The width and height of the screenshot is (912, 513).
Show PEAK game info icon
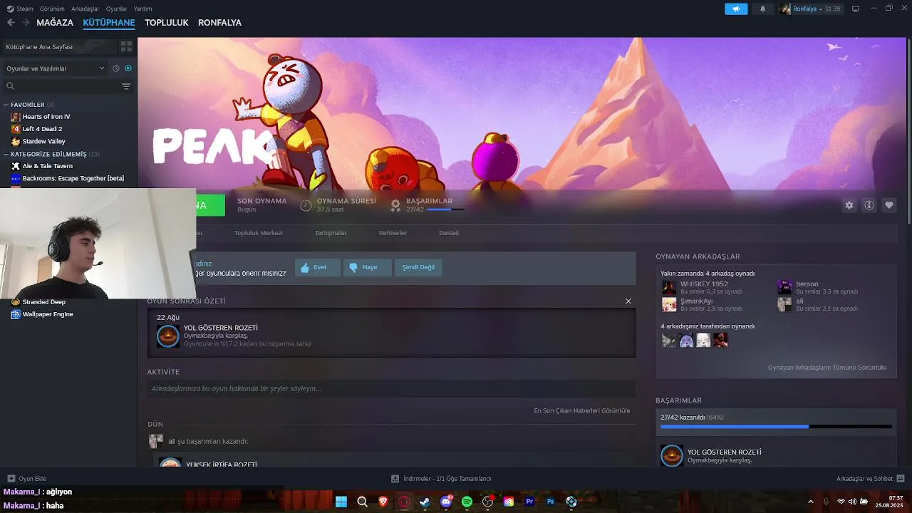click(x=869, y=205)
